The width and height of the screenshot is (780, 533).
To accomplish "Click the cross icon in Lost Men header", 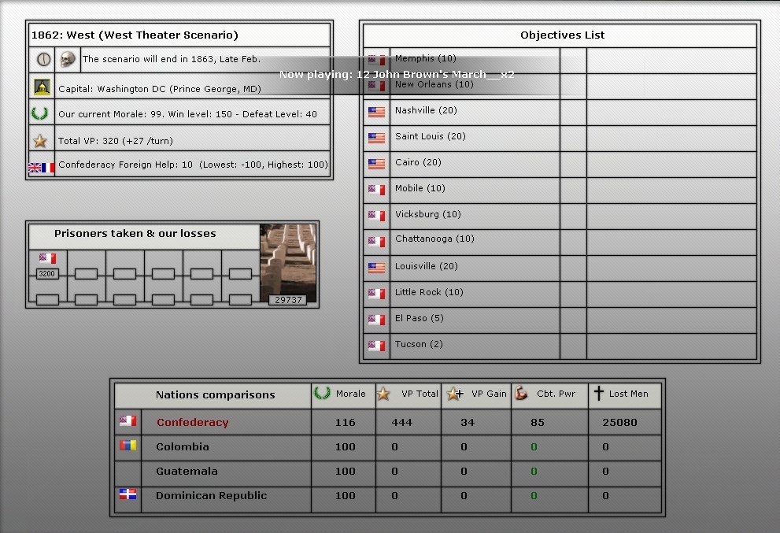I will [x=598, y=394].
